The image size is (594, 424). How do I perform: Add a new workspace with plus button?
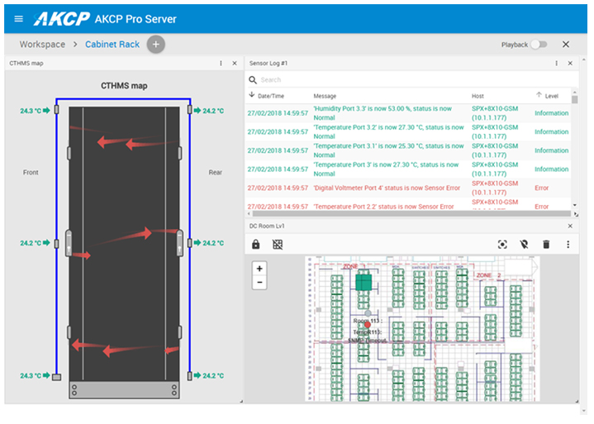tap(155, 45)
